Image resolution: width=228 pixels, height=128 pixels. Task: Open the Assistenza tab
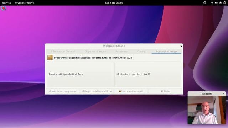tap(121, 51)
